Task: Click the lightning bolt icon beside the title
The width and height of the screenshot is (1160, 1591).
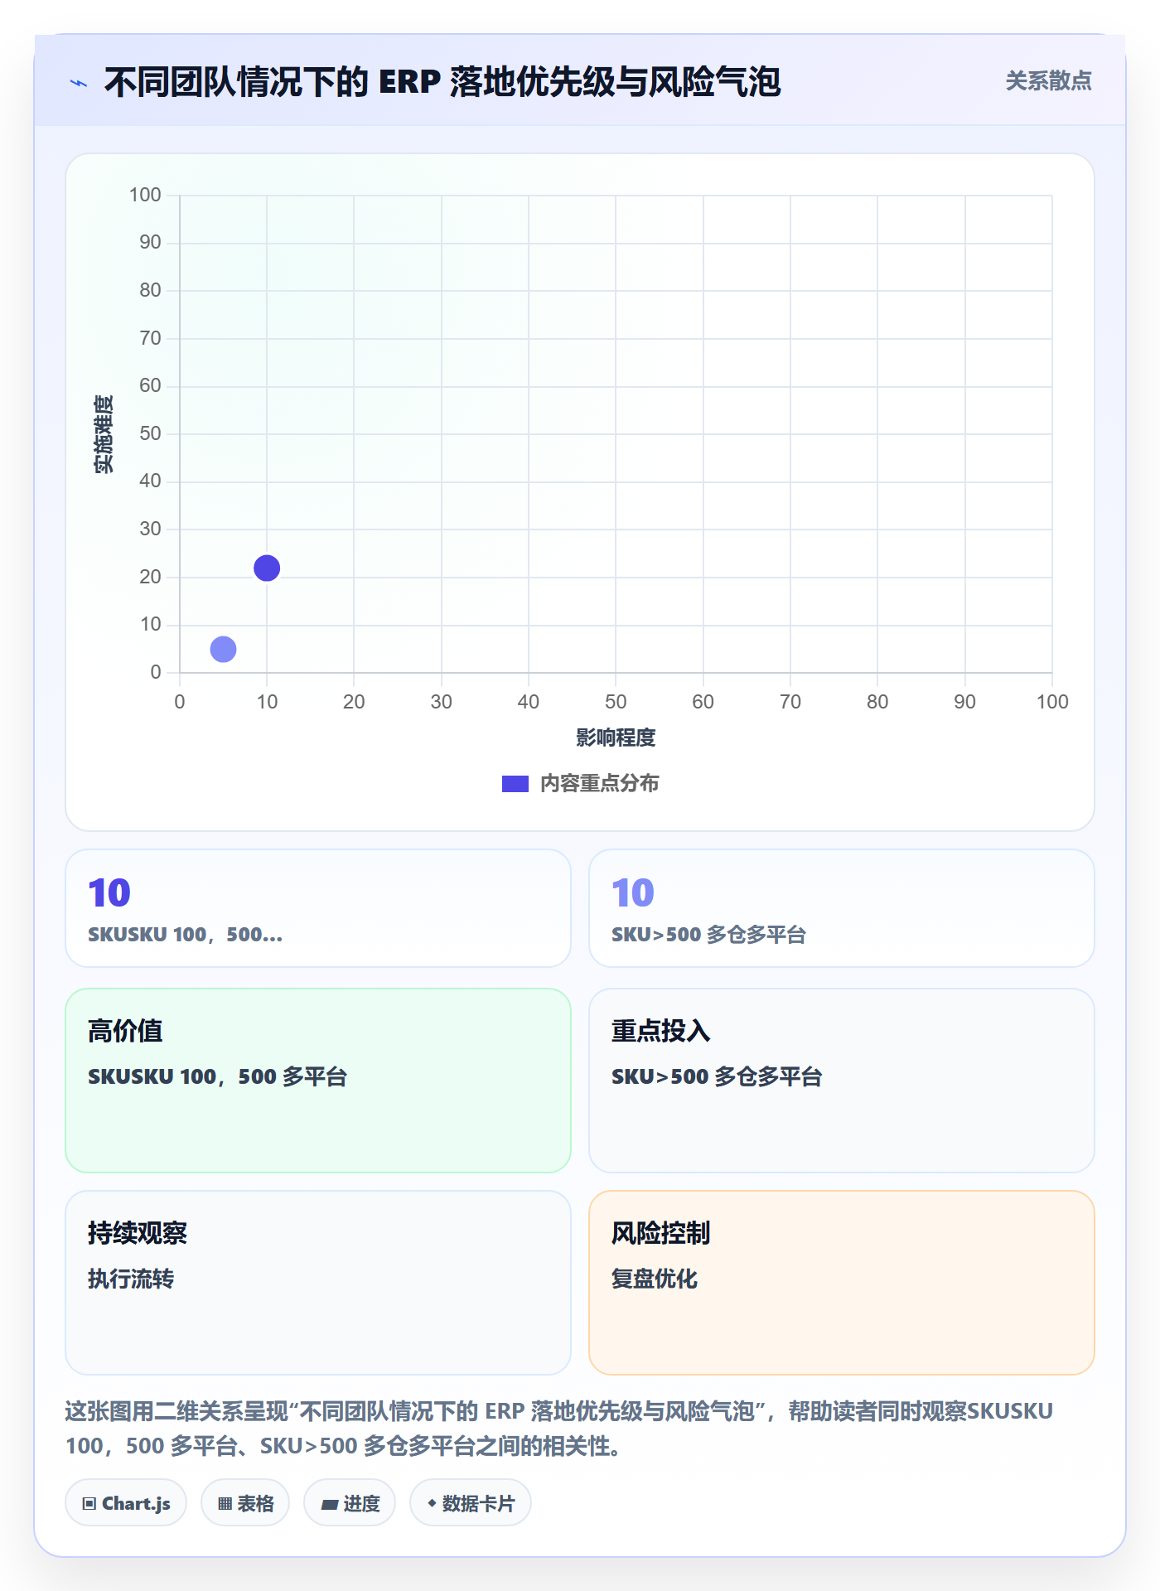Action: (x=79, y=83)
